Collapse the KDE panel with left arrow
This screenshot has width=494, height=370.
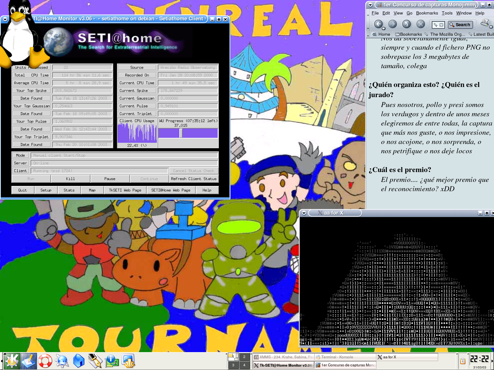pyautogui.click(x=2, y=361)
